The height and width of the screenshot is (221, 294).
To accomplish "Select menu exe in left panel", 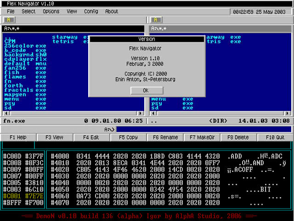I will click(25, 99).
